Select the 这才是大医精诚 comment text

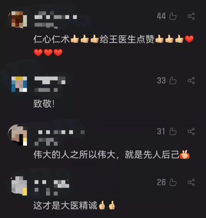(x=74, y=205)
